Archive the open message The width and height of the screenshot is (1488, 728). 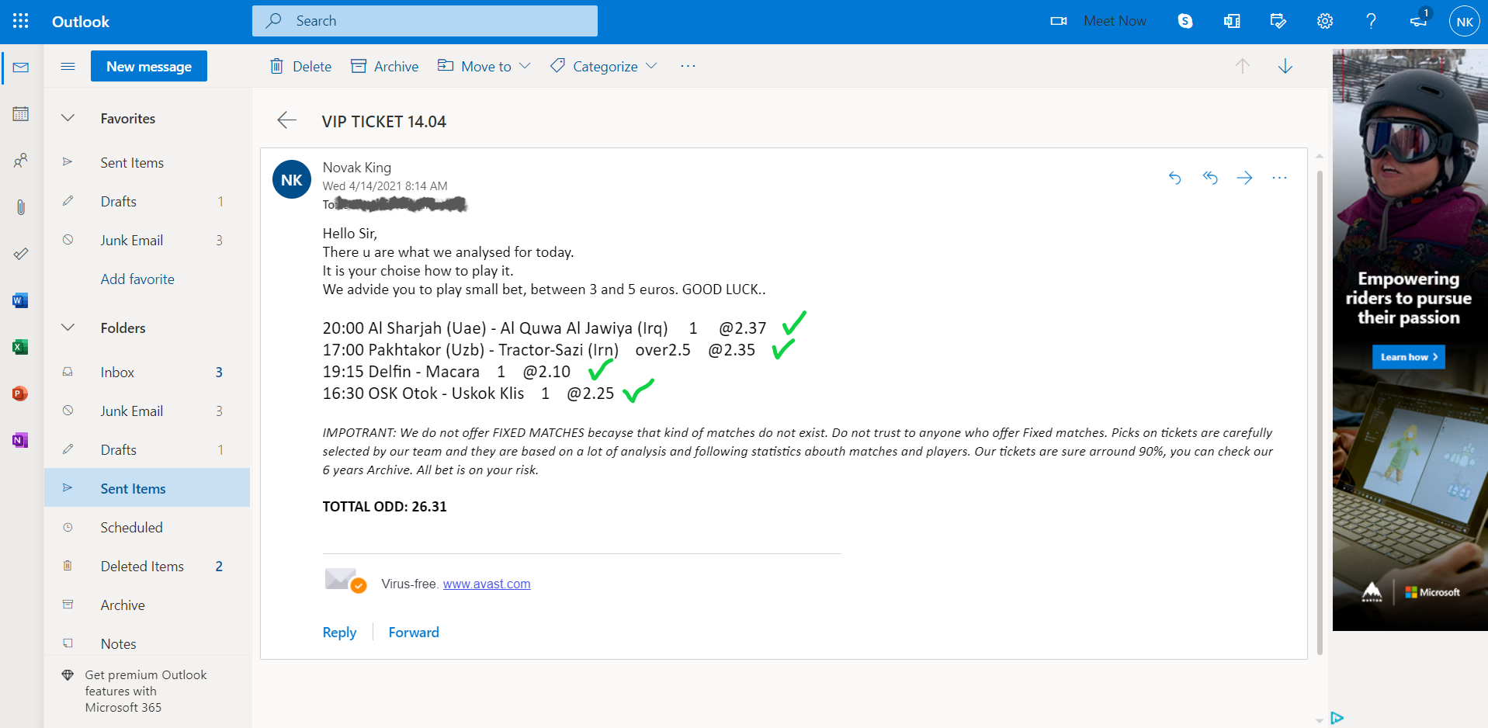(385, 66)
